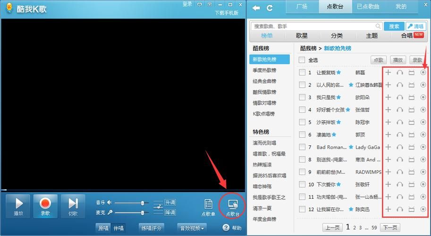Click the add icon for 让爱复烧

point(388,73)
